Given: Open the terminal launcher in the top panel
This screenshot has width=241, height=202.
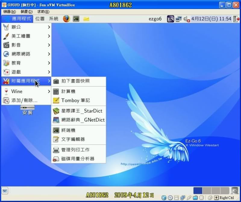Looking at the screenshot, I should (76, 19).
